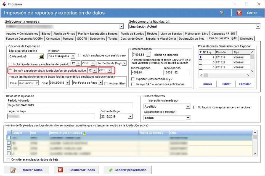Open the SICORE tab
Viewport: 265px width, 176px height.
(x=82, y=39)
